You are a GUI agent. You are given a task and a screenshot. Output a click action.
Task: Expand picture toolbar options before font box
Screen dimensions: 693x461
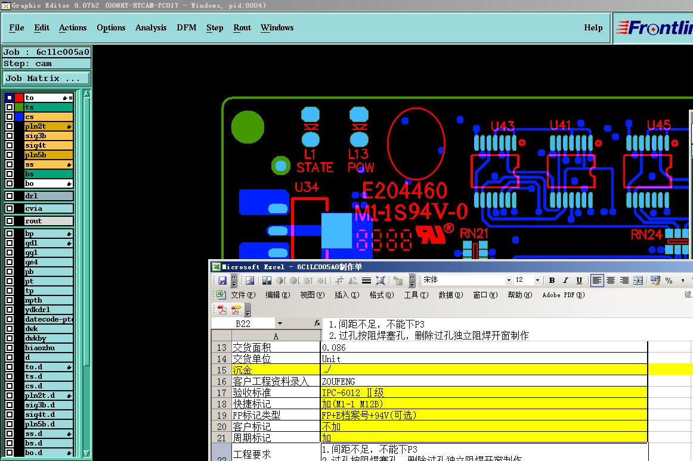(412, 281)
